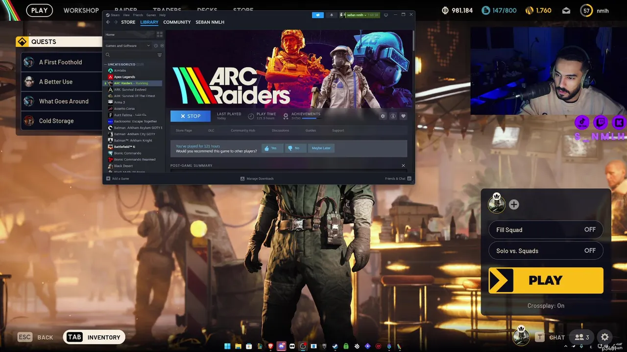
Task: Open Steam notifications bell
Action: (x=331, y=15)
